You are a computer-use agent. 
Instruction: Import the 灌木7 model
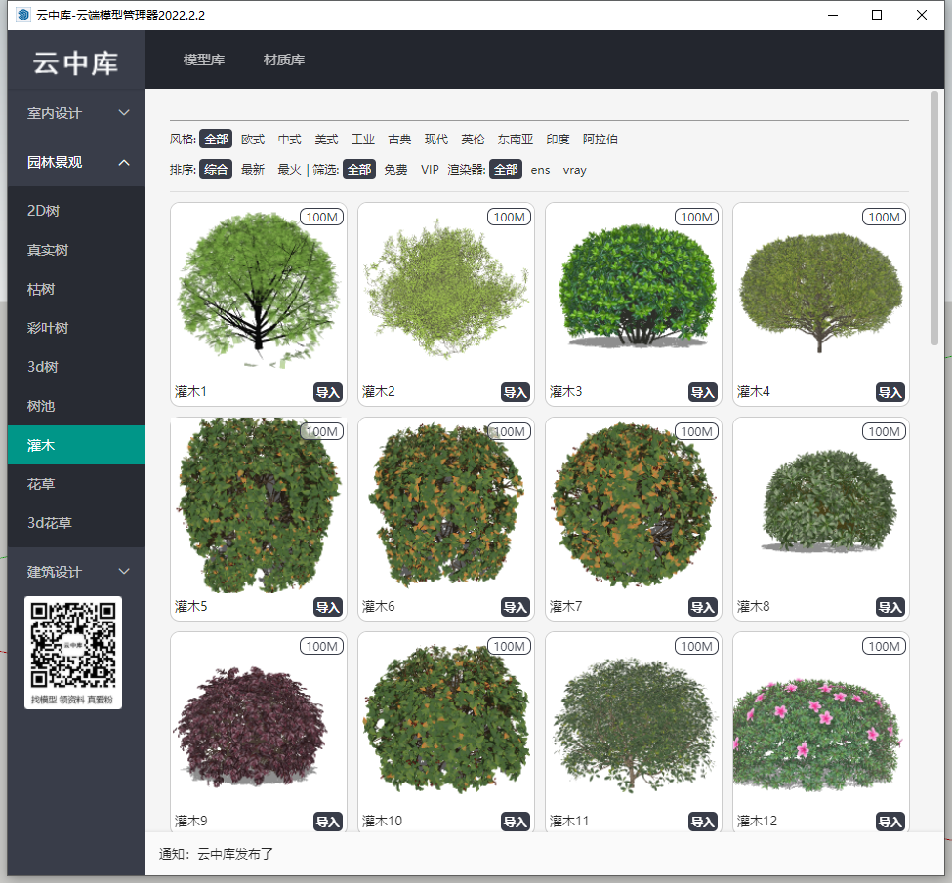click(x=703, y=607)
